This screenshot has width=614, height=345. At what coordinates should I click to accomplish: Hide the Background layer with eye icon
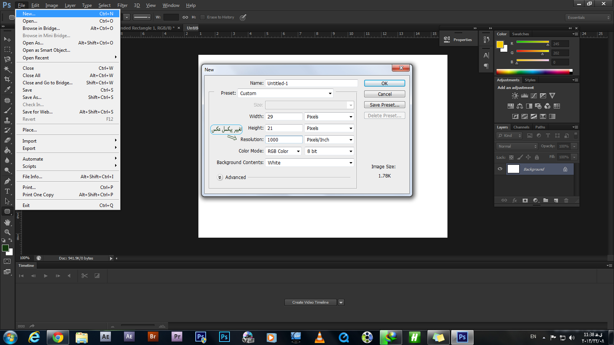click(500, 169)
